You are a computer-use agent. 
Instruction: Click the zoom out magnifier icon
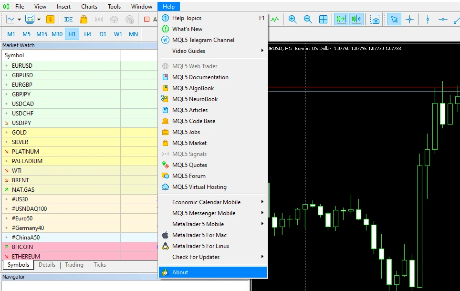pos(308,20)
